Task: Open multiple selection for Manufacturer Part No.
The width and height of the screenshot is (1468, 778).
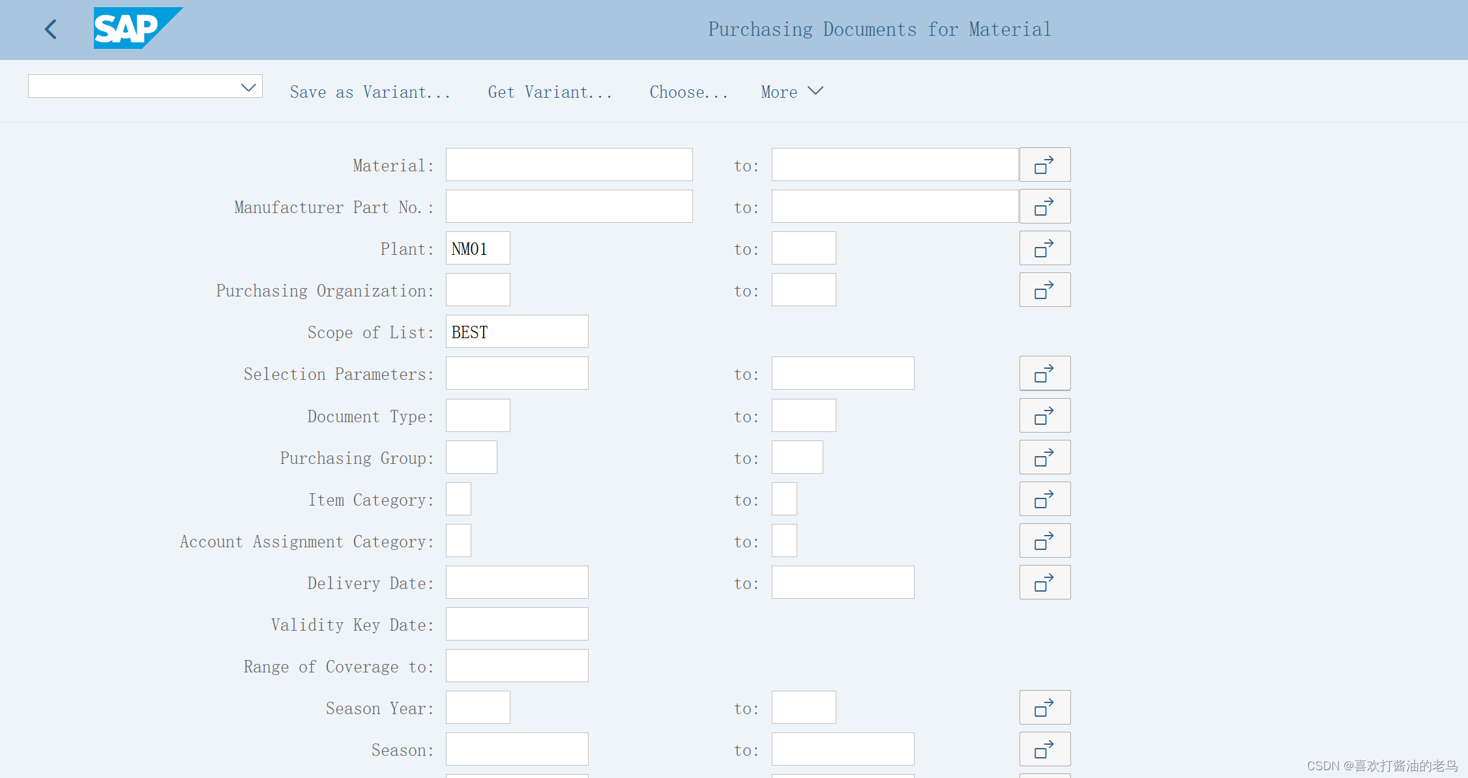Action: click(1044, 206)
